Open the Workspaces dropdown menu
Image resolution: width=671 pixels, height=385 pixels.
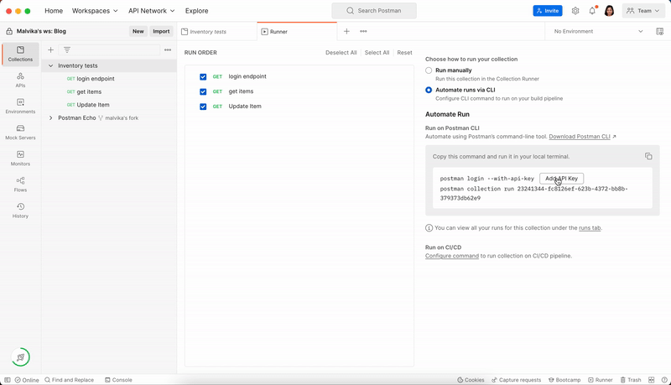pyautogui.click(x=95, y=11)
